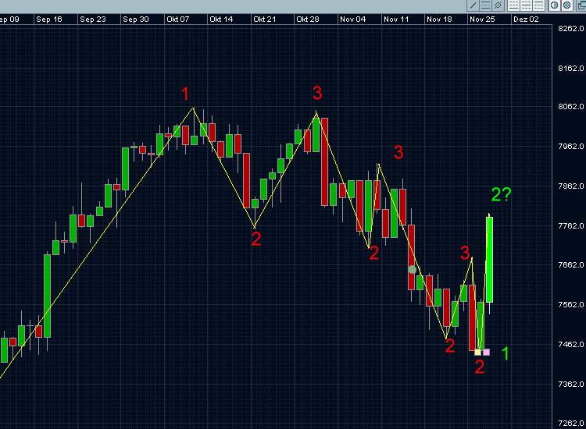Image resolution: width=586 pixels, height=429 pixels.
Task: Click the Nov 04 date label
Action: (x=353, y=19)
